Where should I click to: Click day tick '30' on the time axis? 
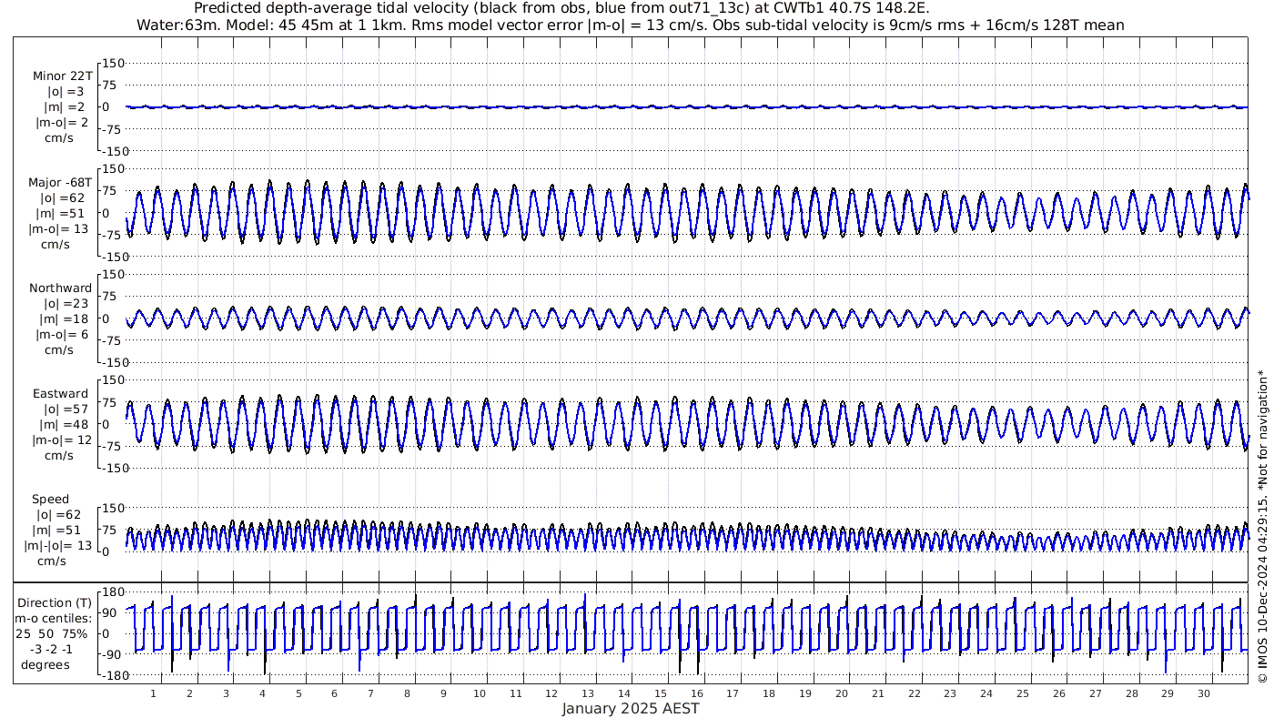(x=1204, y=693)
